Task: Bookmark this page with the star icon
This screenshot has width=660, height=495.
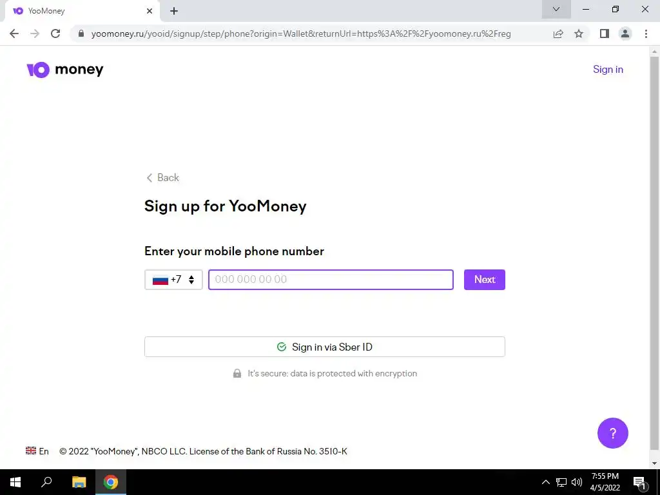Action: pos(579,34)
